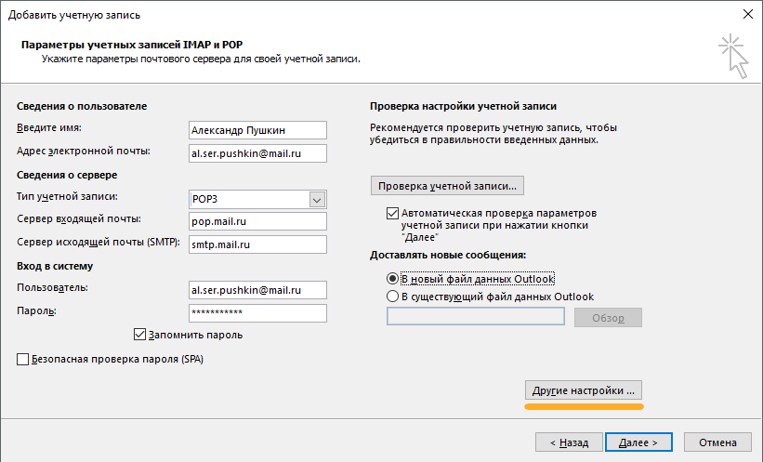Toggle the Запомнить пароль checkbox
763x462 pixels.
pos(139,335)
